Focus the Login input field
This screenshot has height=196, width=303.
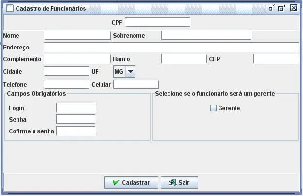click(x=76, y=107)
